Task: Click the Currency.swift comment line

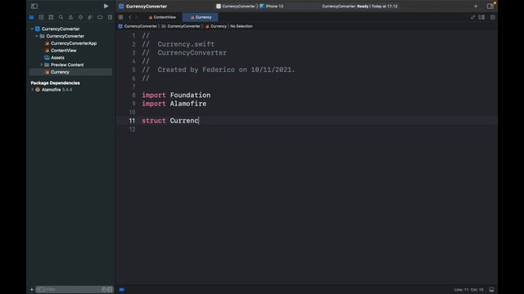Action: 178,44
